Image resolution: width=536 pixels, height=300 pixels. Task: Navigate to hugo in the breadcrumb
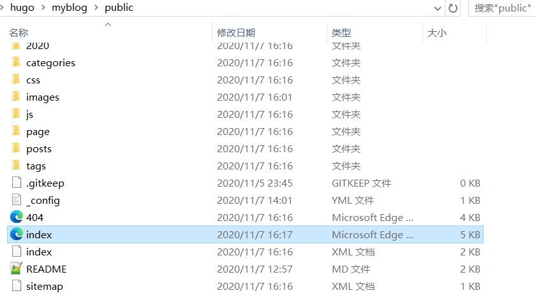[22, 8]
